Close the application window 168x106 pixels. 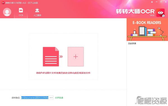(166, 2)
